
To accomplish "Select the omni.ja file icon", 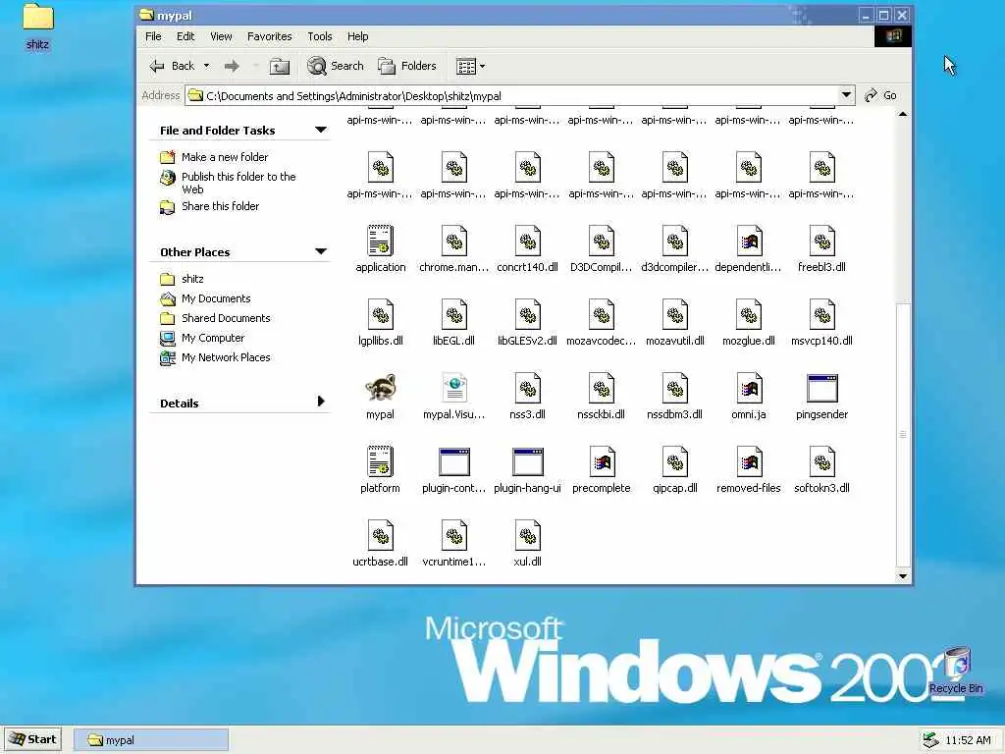I will (749, 388).
